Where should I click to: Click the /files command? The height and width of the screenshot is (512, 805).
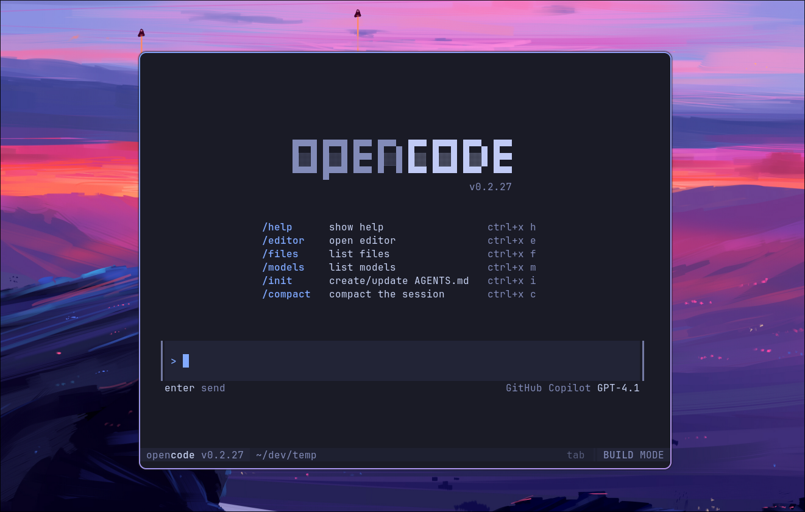click(280, 254)
